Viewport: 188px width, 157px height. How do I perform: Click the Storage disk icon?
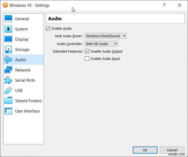click(8, 49)
